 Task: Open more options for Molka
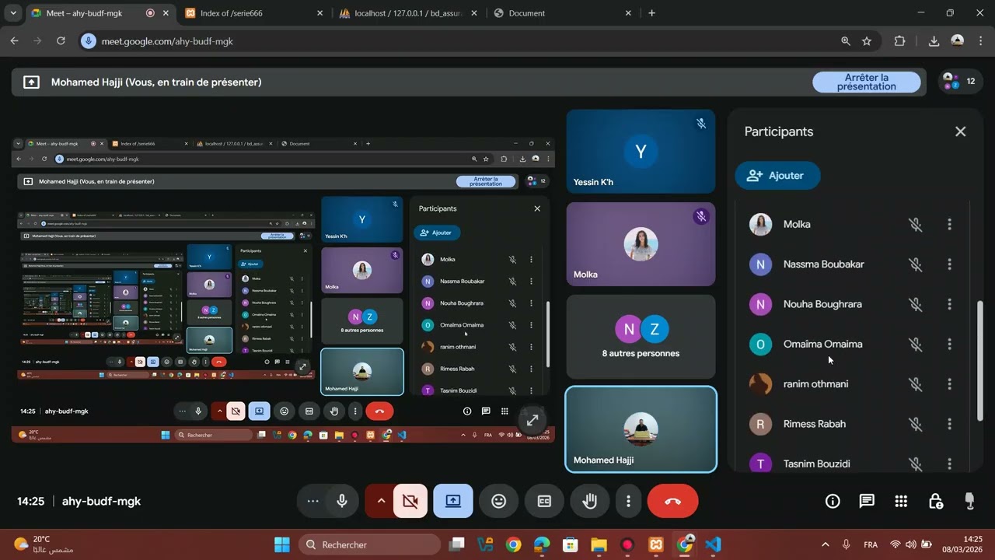[x=949, y=225]
